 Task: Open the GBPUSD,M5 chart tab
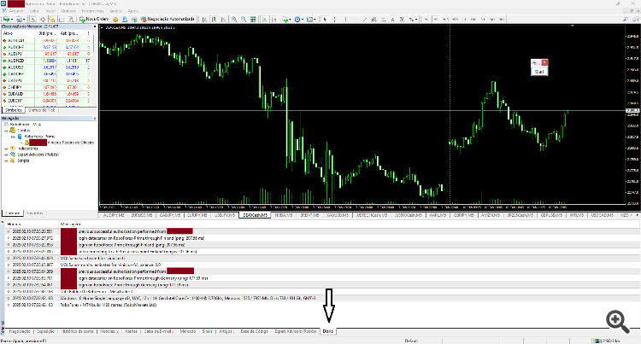point(550,215)
